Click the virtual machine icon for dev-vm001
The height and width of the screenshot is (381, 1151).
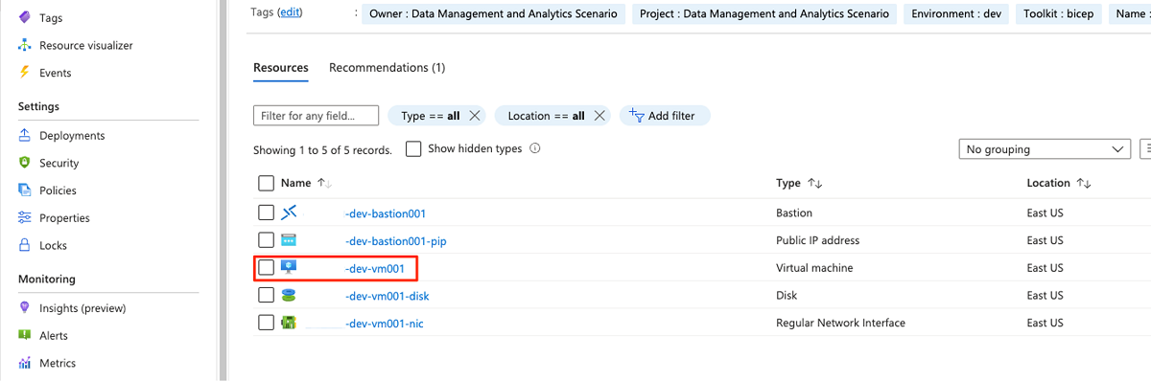point(289,268)
